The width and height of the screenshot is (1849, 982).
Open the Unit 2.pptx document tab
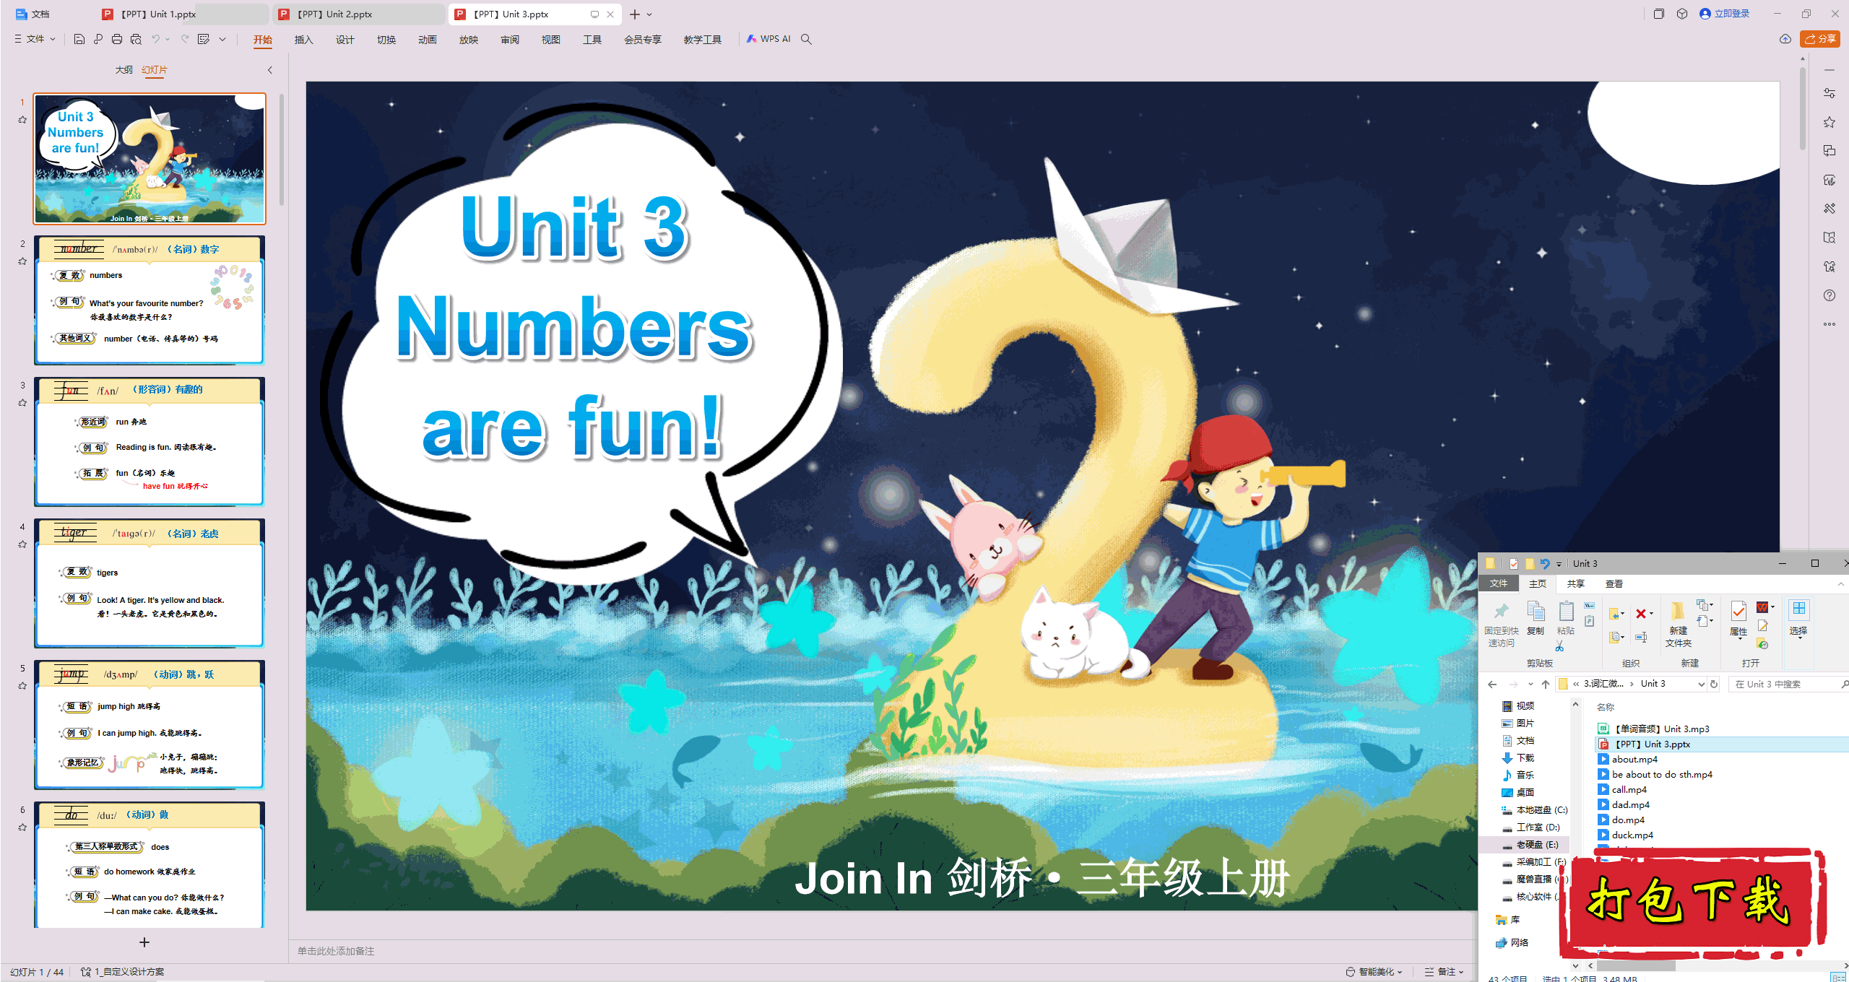(359, 14)
